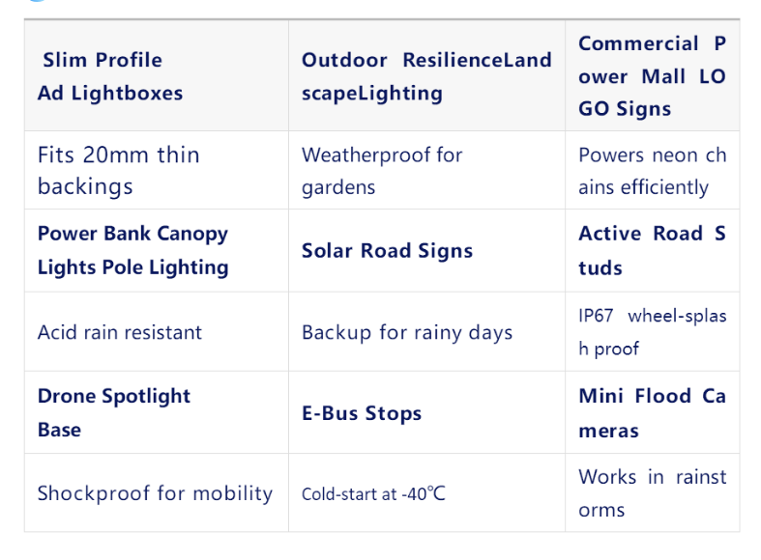
Task: Click the Cold-start at -40℃ text
Action: click(373, 493)
